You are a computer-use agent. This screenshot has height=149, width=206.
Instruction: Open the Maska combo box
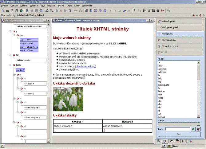[x=179, y=124]
